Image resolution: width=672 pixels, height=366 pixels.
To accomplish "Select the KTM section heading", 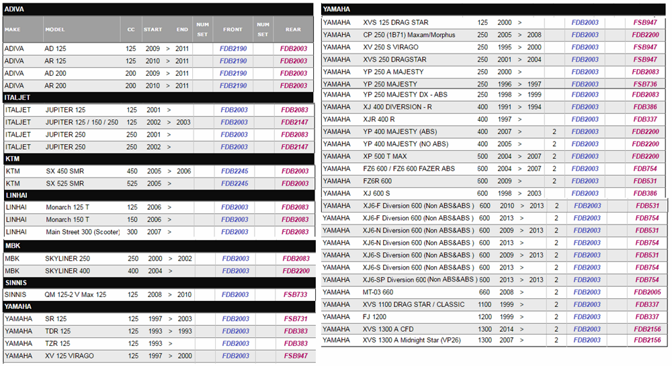I will [x=159, y=159].
